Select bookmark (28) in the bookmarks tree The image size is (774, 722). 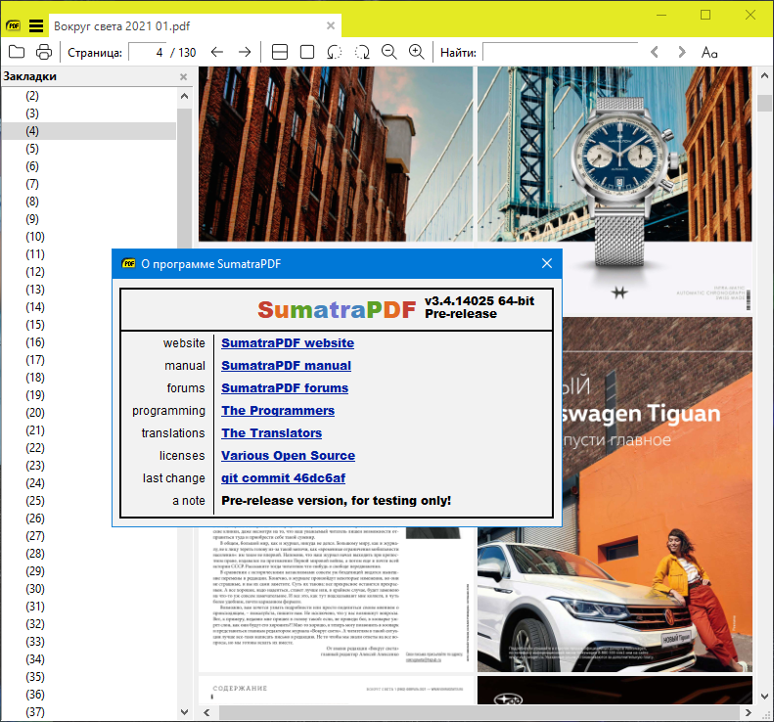[35, 554]
